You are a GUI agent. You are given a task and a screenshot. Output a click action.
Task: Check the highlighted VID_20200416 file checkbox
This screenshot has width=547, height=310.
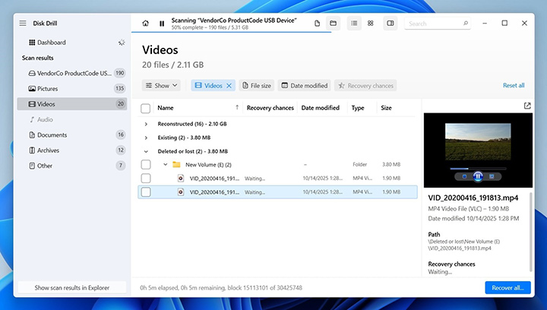pos(146,191)
